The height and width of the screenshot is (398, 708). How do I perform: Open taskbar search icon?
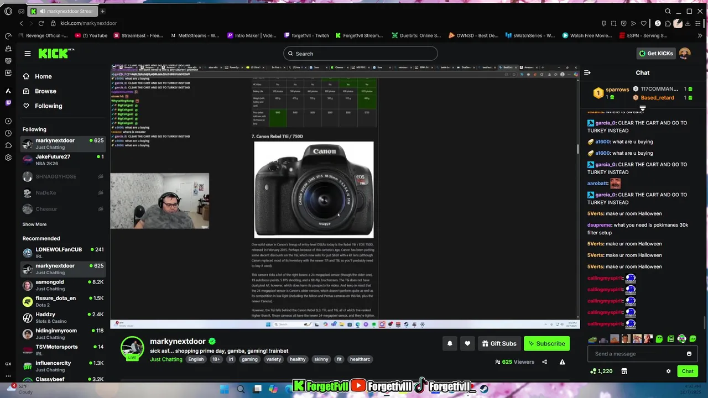click(x=241, y=389)
